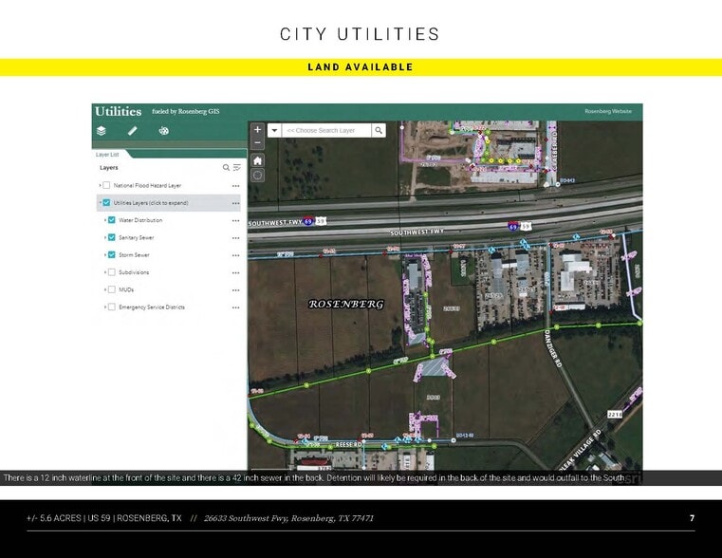The width and height of the screenshot is (722, 558).
Task: Click the My Location button
Action: 258,176
